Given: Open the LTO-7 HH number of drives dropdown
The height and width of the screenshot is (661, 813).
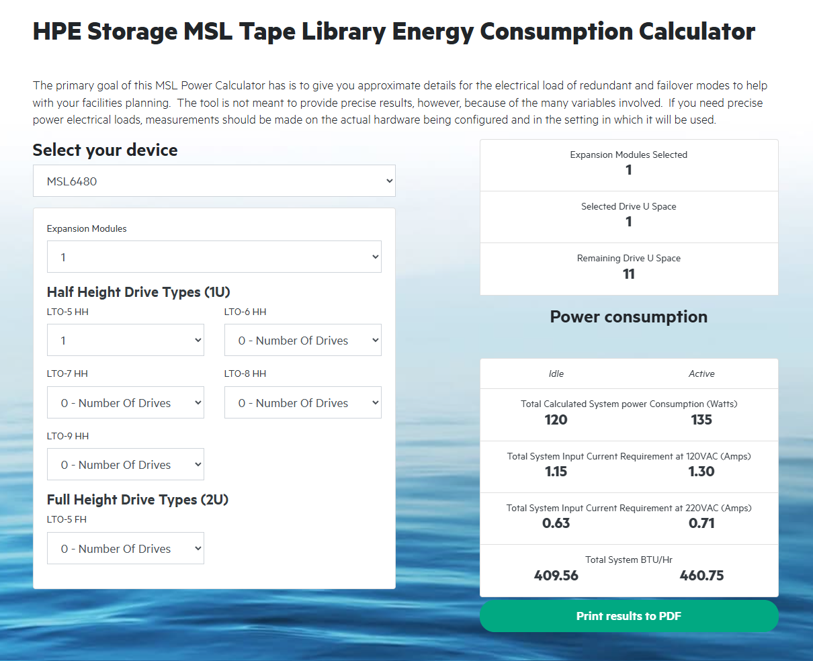Looking at the screenshot, I should click(125, 402).
